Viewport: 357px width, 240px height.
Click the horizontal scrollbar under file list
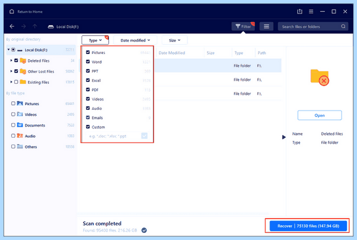pos(173,214)
